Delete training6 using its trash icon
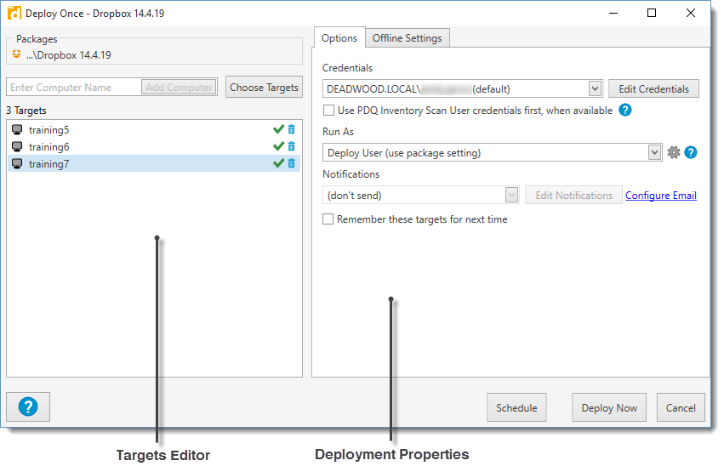This screenshot has width=724, height=466. (292, 147)
